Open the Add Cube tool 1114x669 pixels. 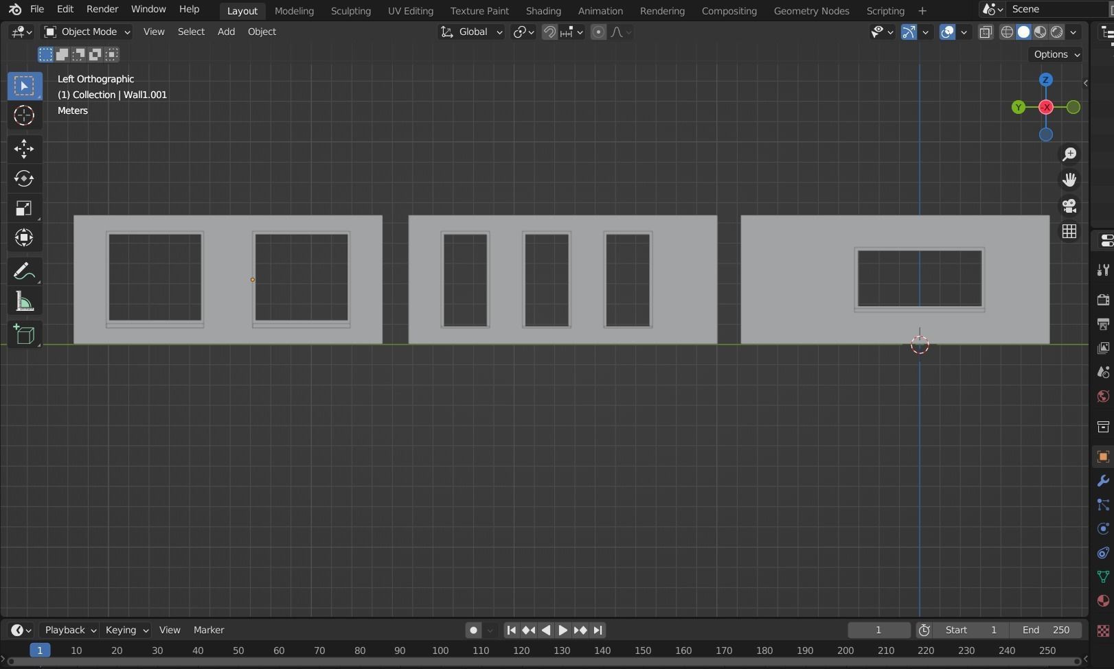(x=24, y=335)
